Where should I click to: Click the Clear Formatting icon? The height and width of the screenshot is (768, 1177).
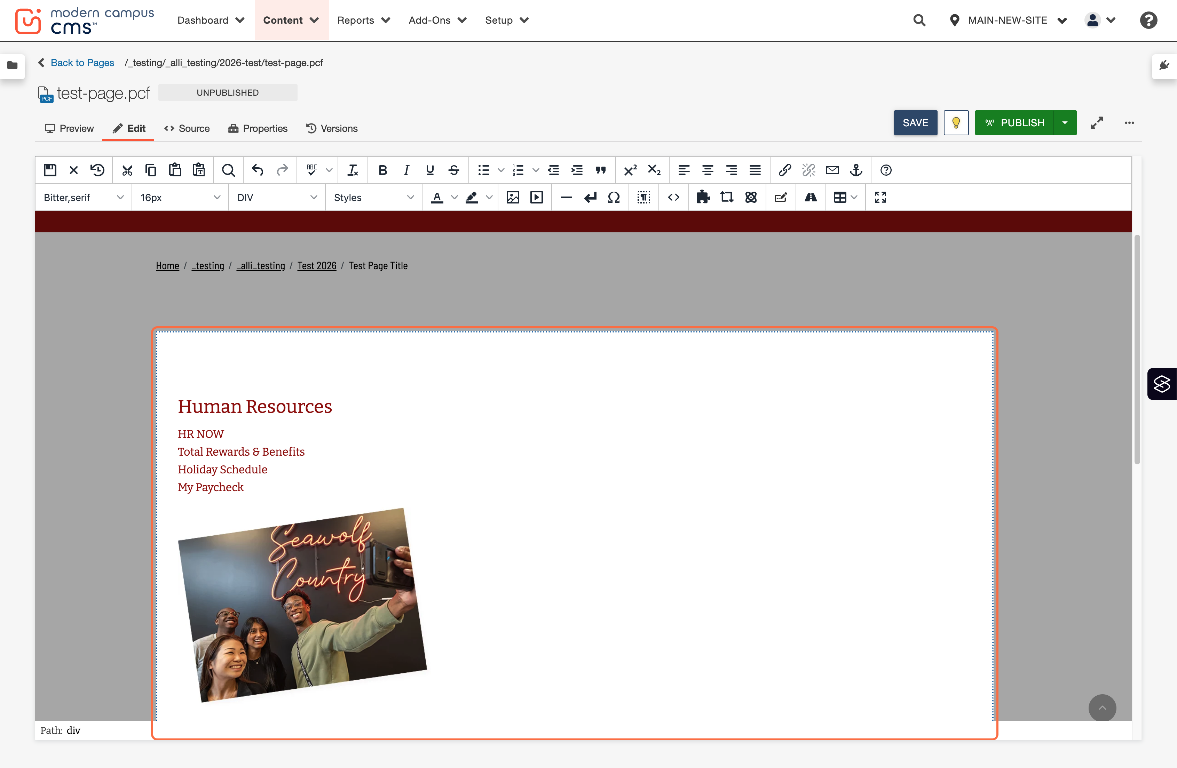pyautogui.click(x=353, y=170)
